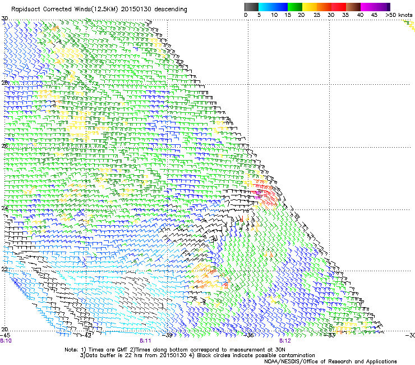Select the green 15-20 knots legend swatch
Screen dimensions: 415x365
click(295, 7)
